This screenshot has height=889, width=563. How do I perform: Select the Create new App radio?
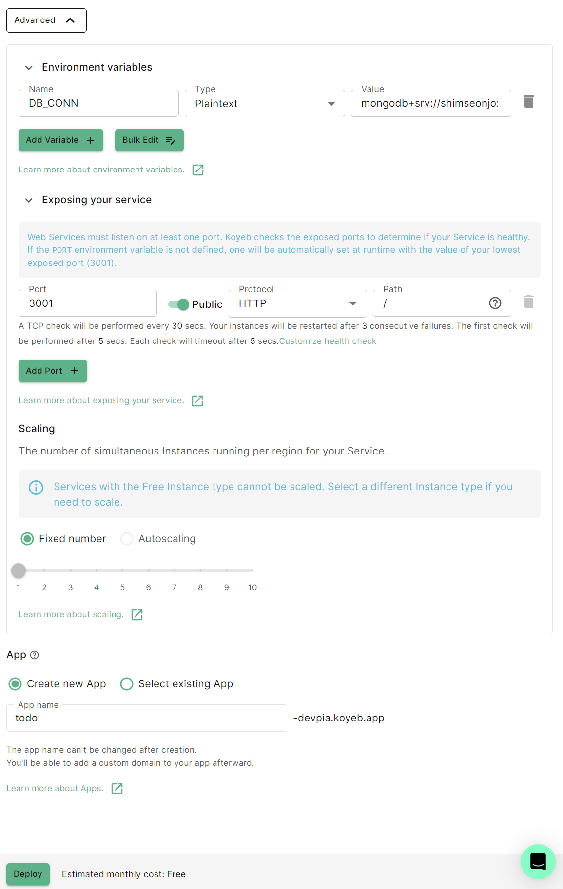click(x=16, y=684)
